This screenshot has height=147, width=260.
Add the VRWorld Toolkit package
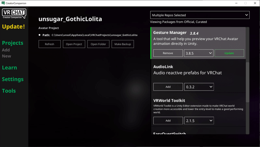pos(168,121)
